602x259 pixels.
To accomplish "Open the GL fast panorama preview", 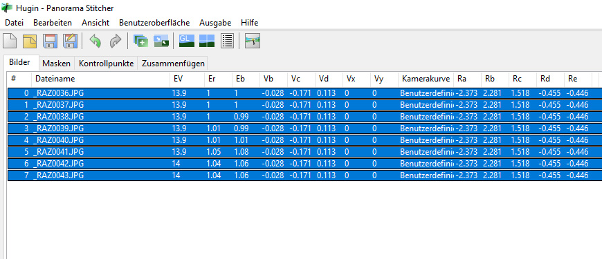I will pos(187,41).
